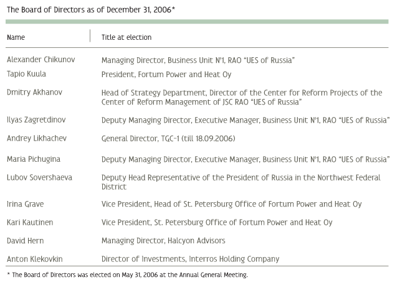405x285 pixels.
Task: Click the title President, Fortum Power and Heat Oy
Action: click(x=166, y=75)
